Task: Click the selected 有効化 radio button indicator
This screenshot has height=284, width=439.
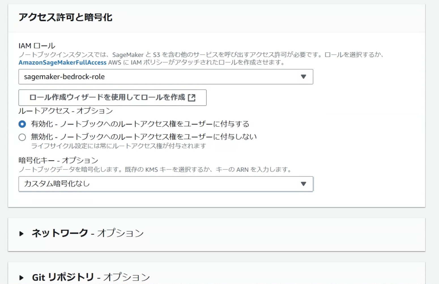Action: [22, 124]
